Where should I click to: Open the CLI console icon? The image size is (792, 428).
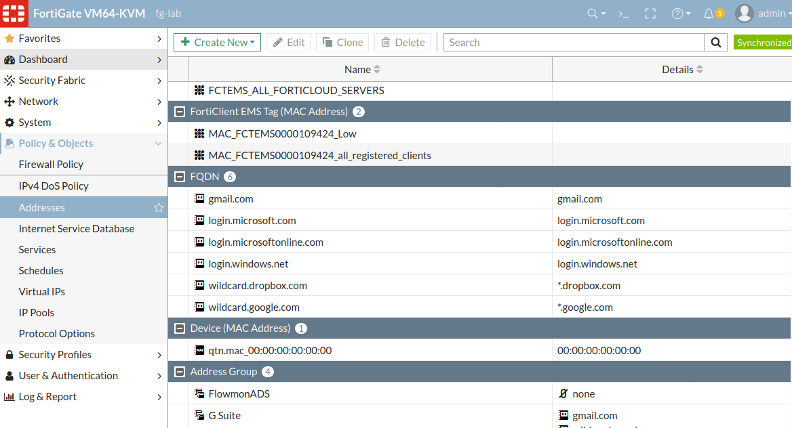pos(624,14)
